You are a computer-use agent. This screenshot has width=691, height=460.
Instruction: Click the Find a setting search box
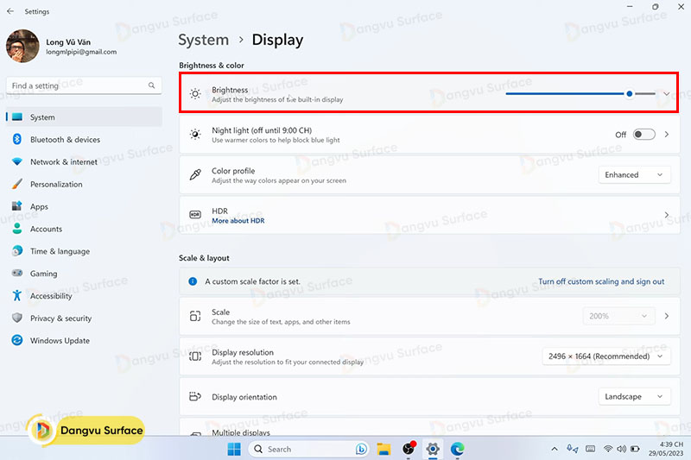pyautogui.click(x=78, y=86)
